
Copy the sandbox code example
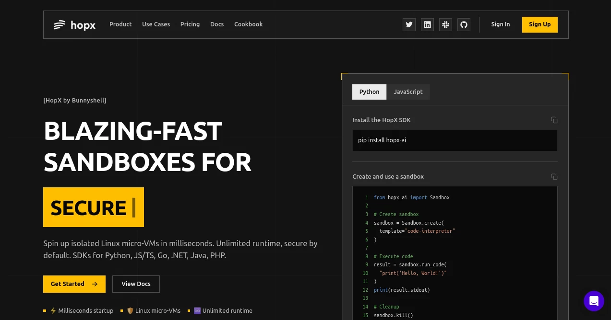(554, 177)
